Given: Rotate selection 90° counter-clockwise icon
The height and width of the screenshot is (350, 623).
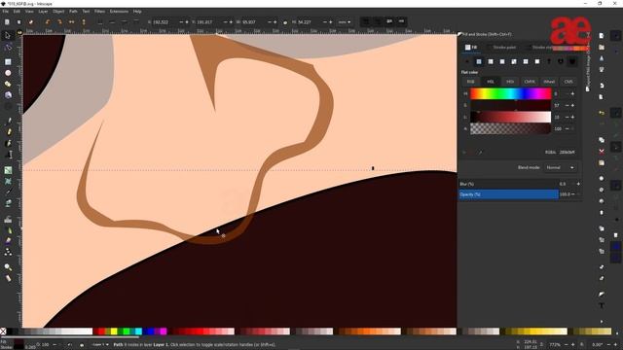Looking at the screenshot, I should tap(48, 22).
